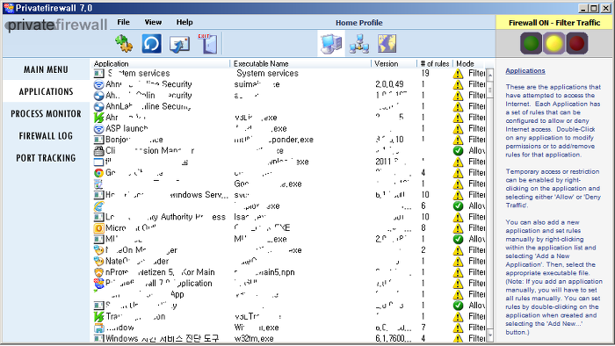The width and height of the screenshot is (615, 346).
Task: Open the File menu
Action: point(123,22)
